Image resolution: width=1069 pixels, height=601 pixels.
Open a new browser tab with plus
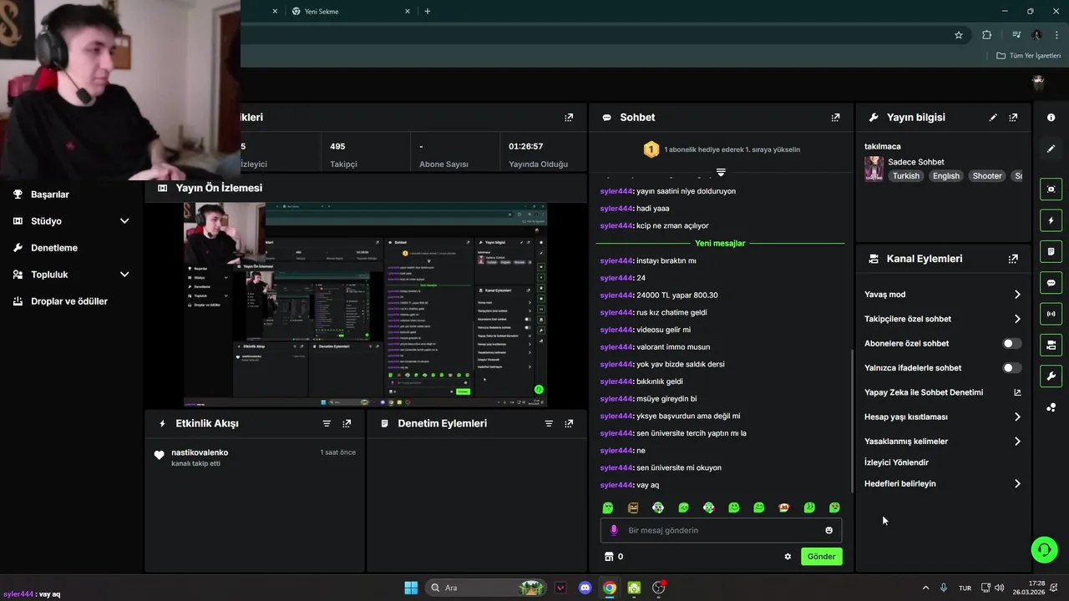[428, 12]
